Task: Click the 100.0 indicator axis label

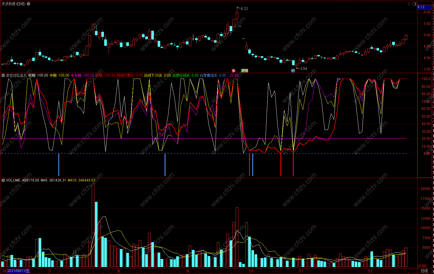Action: (426, 79)
